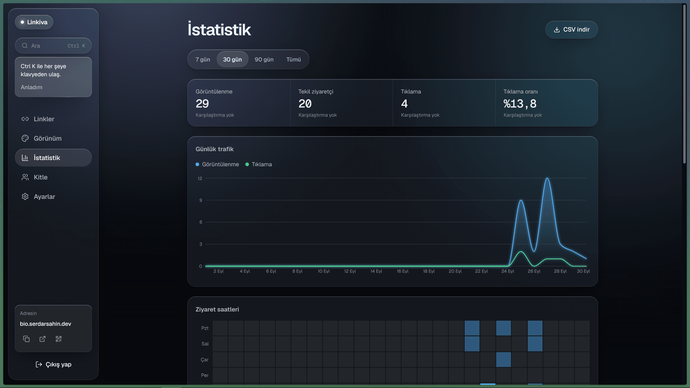Click the highlighted Çar heatmap cell
The width and height of the screenshot is (690, 388).
coord(503,359)
